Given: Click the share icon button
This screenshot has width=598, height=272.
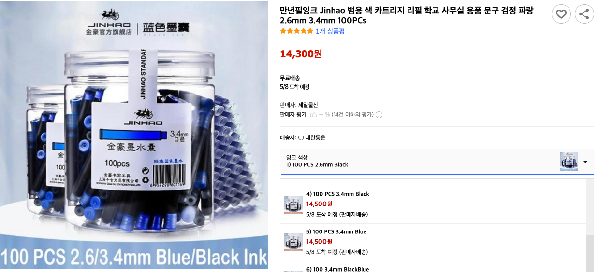Looking at the screenshot, I should click(584, 14).
